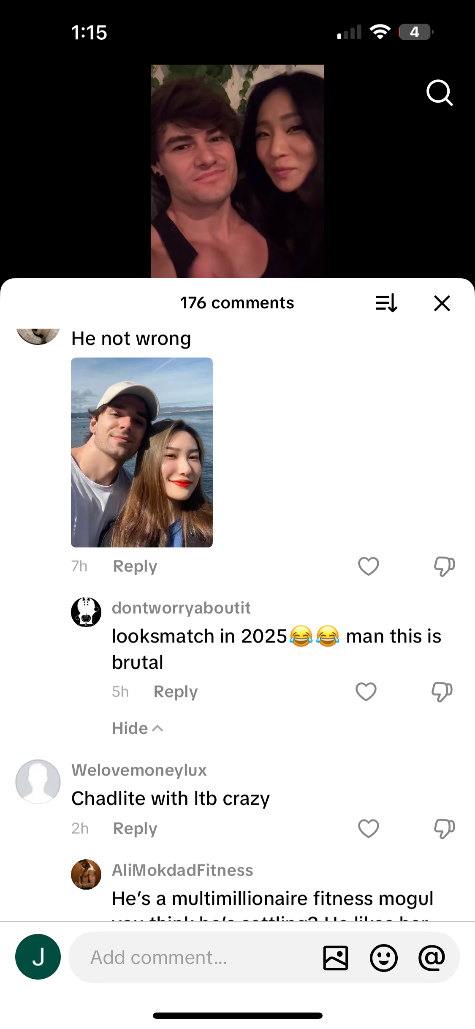Like the "He not wrong" comment
The width and height of the screenshot is (475, 1029).
(368, 566)
